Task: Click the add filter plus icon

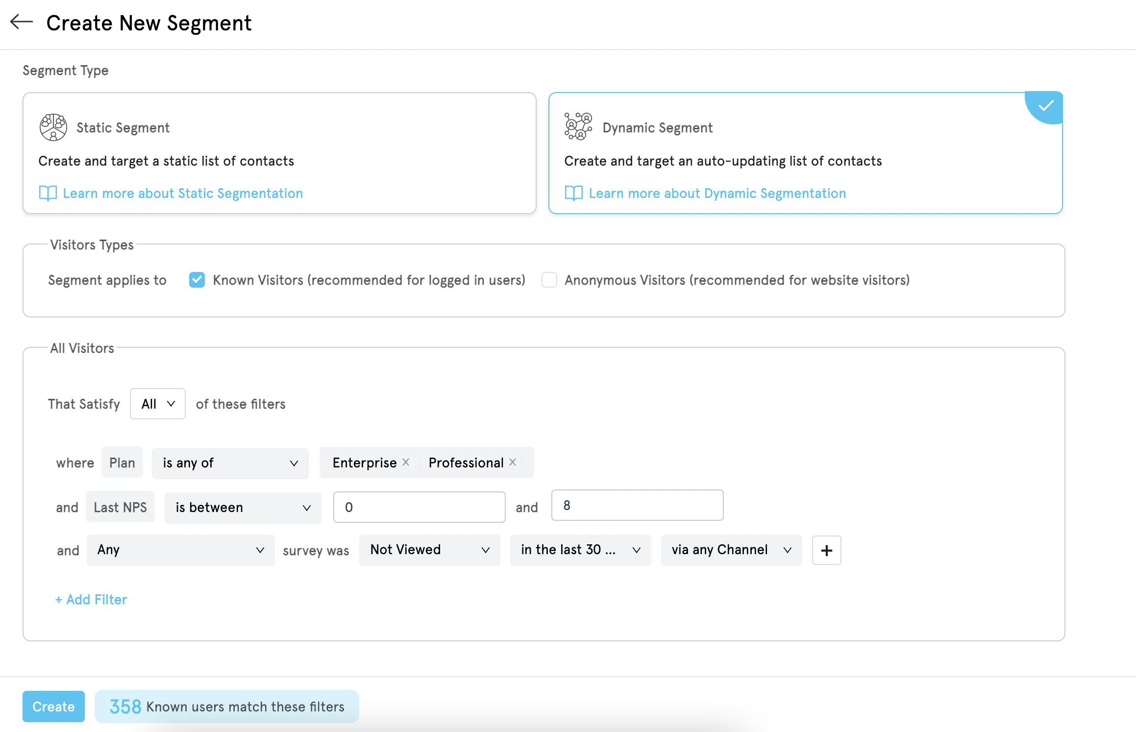Action: (825, 550)
